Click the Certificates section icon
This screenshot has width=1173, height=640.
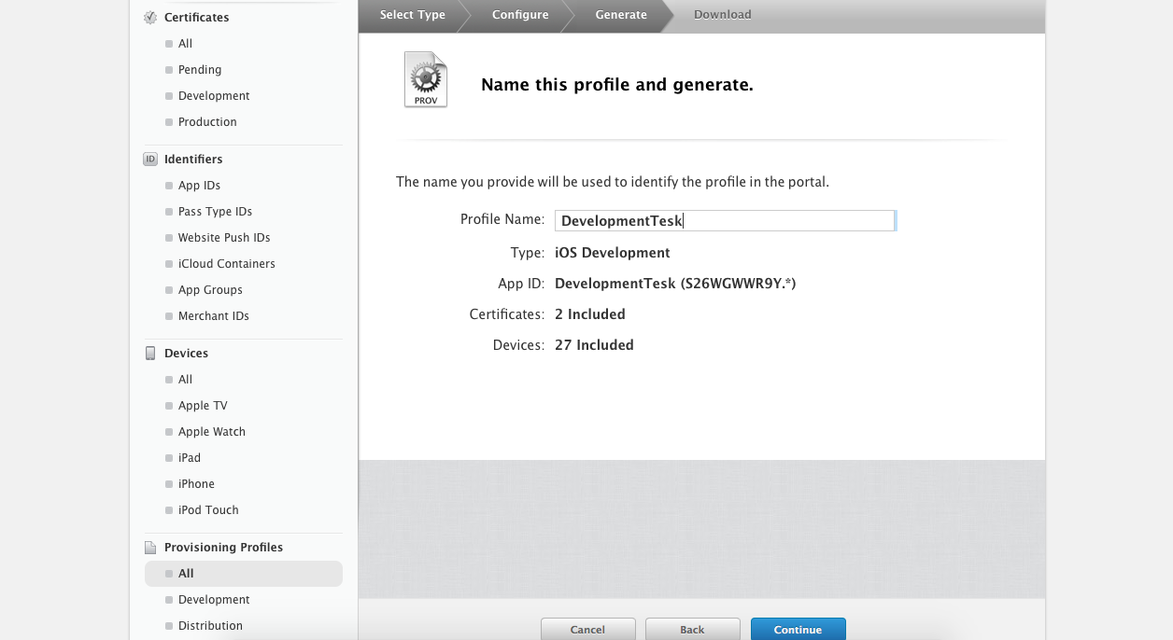coord(150,18)
